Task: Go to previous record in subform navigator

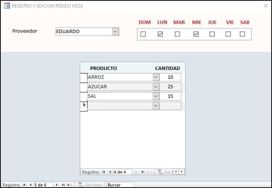Action: tap(109, 172)
